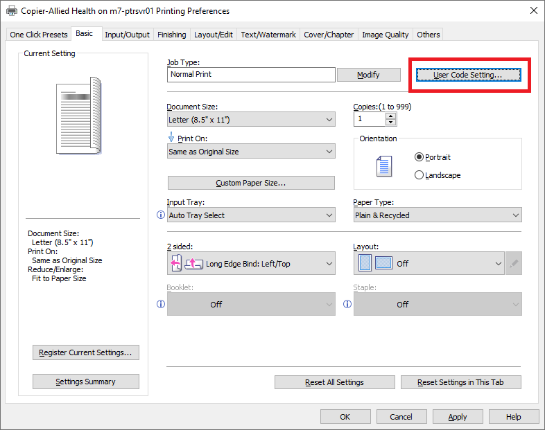
Task: Decrease copies with down arrow
Action: [391, 123]
